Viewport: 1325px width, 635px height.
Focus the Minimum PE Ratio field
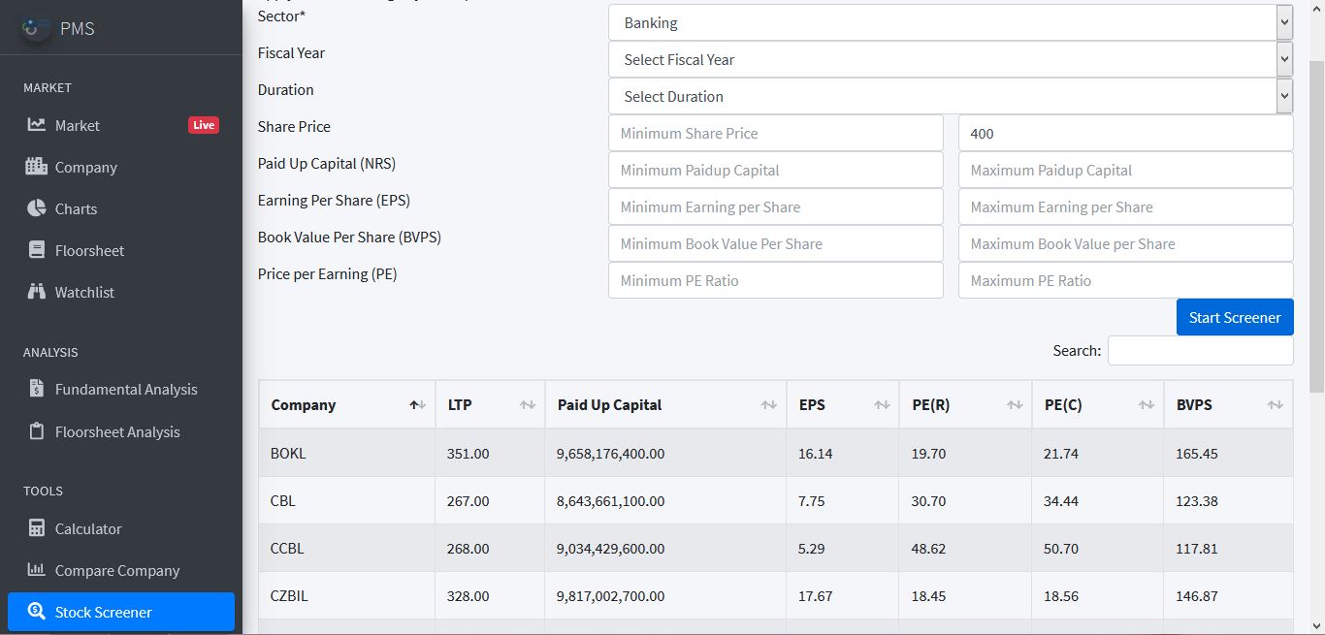pyautogui.click(x=775, y=280)
